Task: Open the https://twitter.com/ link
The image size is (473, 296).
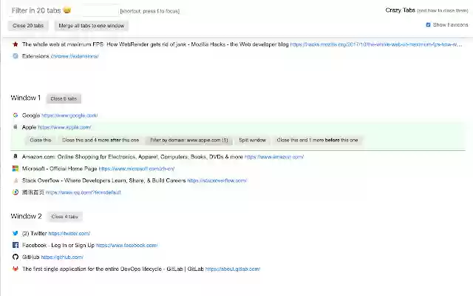Action: pyautogui.click(x=69, y=234)
